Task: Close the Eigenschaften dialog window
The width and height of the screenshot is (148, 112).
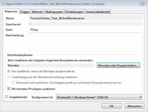Action: [x=143, y=4]
